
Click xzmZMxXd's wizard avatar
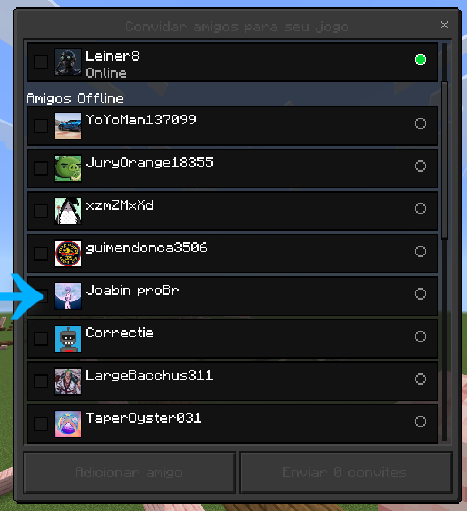pos(68,211)
